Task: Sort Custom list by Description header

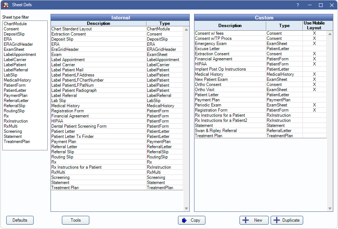Action: [230, 26]
